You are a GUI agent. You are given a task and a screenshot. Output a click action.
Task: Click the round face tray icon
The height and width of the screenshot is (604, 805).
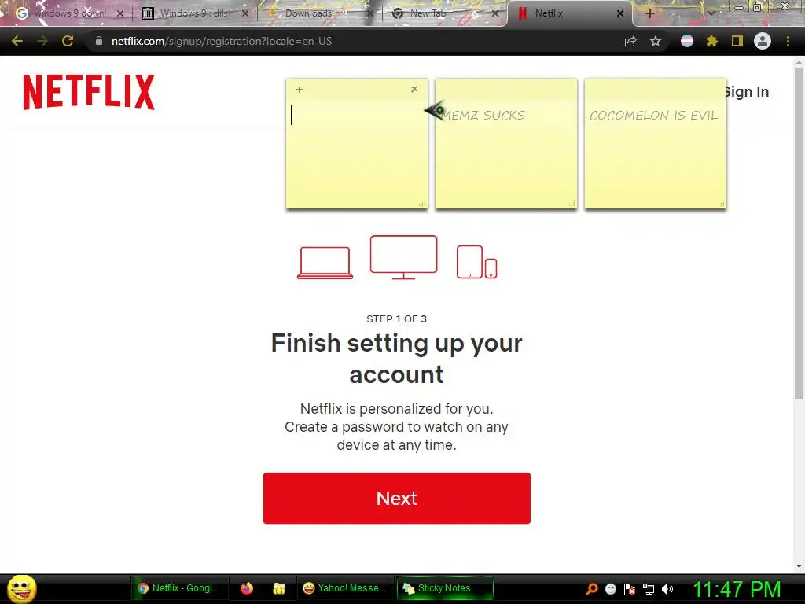pyautogui.click(x=610, y=589)
